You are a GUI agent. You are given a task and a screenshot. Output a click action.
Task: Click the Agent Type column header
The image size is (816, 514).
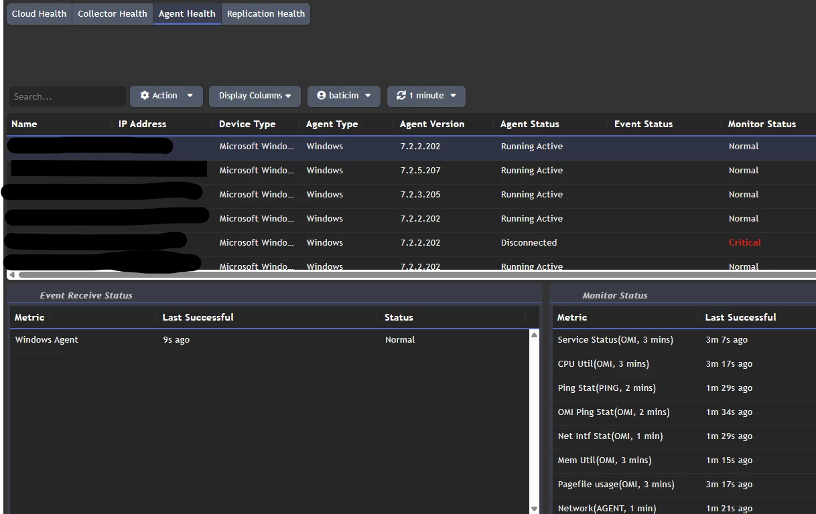click(x=332, y=124)
